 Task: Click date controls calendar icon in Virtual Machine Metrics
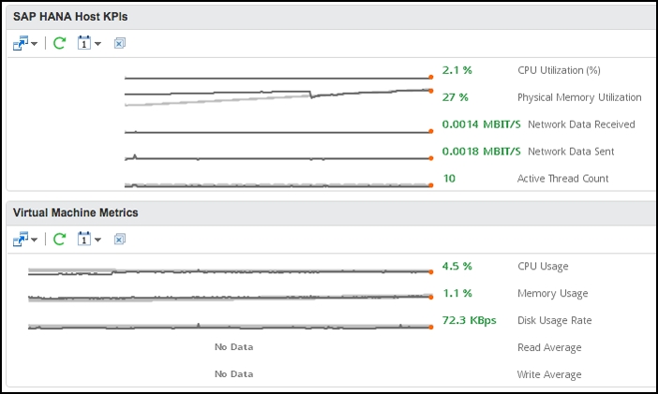coord(84,239)
